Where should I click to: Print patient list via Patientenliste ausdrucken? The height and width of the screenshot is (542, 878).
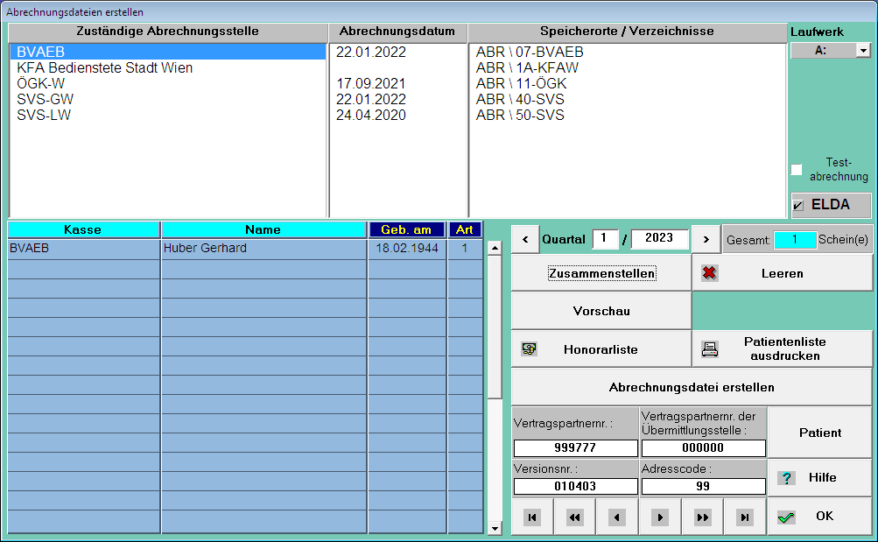coord(782,349)
